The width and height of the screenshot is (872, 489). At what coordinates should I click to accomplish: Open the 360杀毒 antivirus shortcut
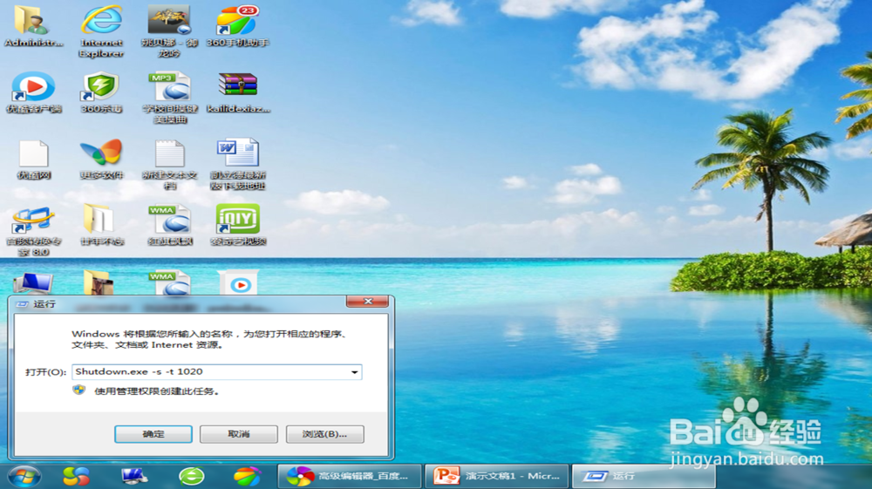101,92
